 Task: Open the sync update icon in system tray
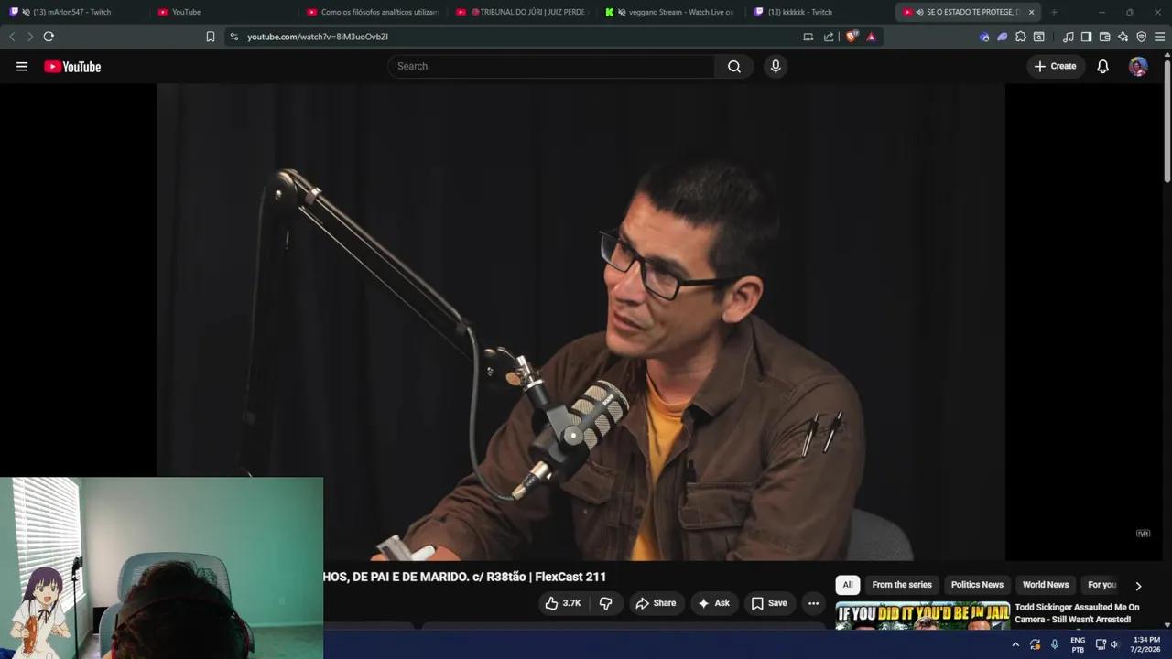pos(1036,644)
